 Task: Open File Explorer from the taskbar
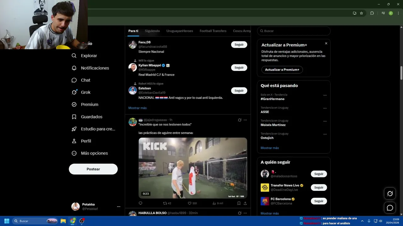tap(63, 221)
